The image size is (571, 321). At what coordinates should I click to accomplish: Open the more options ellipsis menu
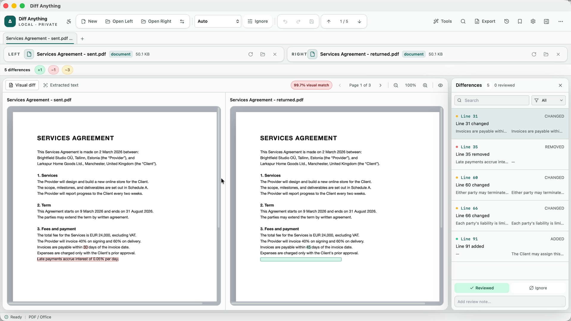coord(561,21)
